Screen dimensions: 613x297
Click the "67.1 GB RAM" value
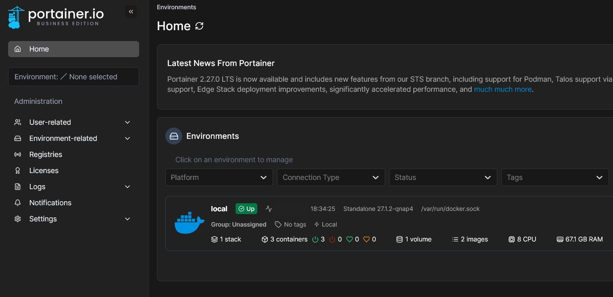584,239
